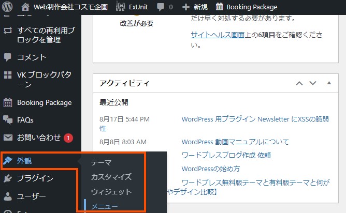
Task: Move アクティビティ widget up with chevron
Action: [x=299, y=83]
